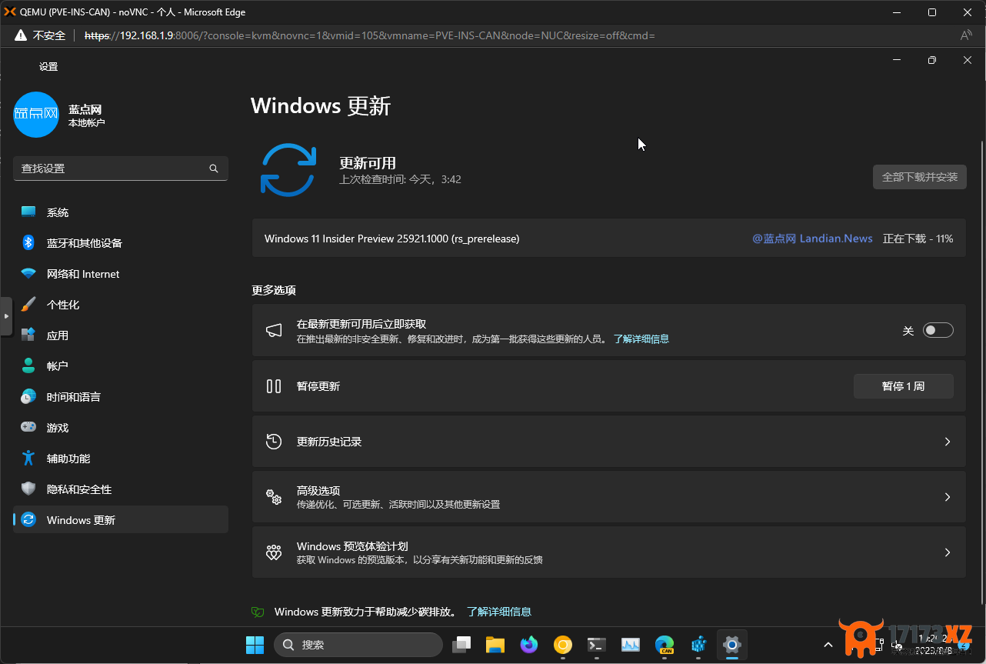Select 个性化 in the sidebar
This screenshot has width=986, height=664.
coord(121,304)
